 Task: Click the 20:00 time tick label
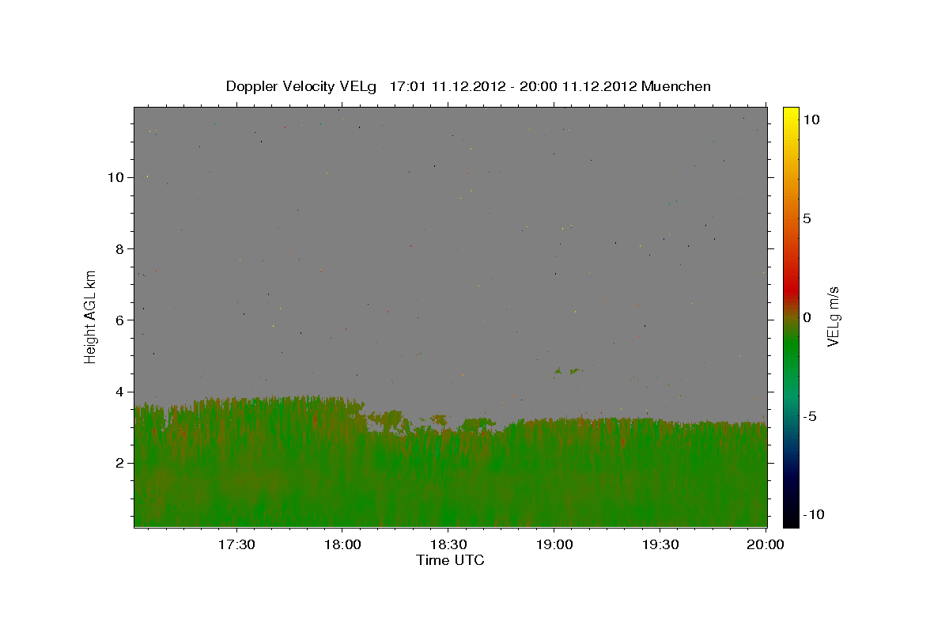coord(766,544)
